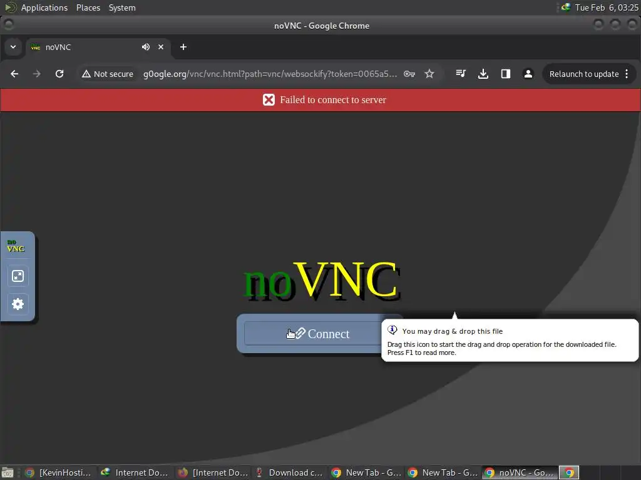
Task: Open the Not secure site info
Action: point(108,74)
